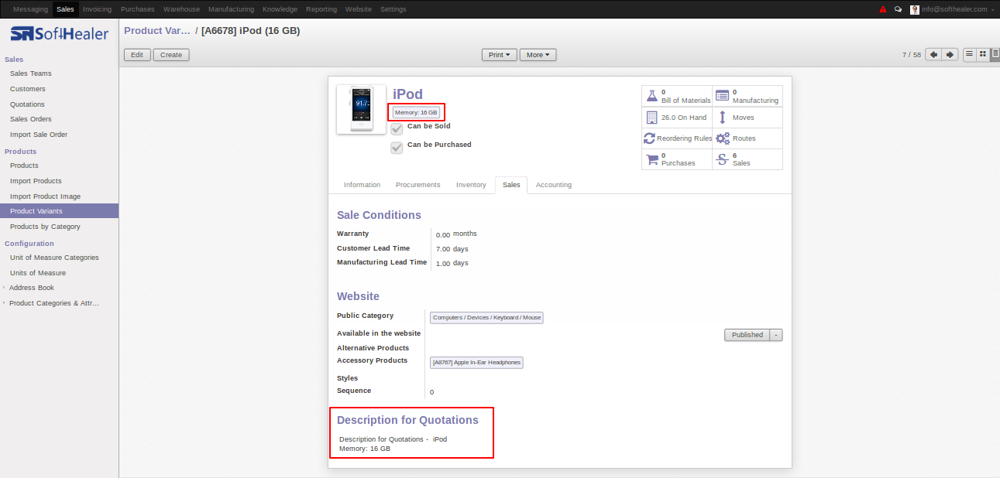Image resolution: width=1000 pixels, height=478 pixels.
Task: Click the Moves up-down arrow icon
Action: (x=722, y=118)
